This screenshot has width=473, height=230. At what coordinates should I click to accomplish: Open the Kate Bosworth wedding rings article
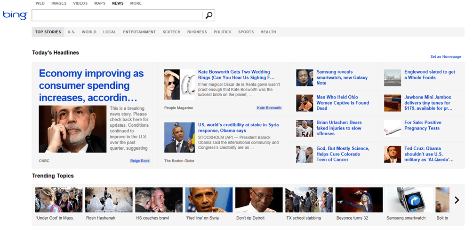236,75
